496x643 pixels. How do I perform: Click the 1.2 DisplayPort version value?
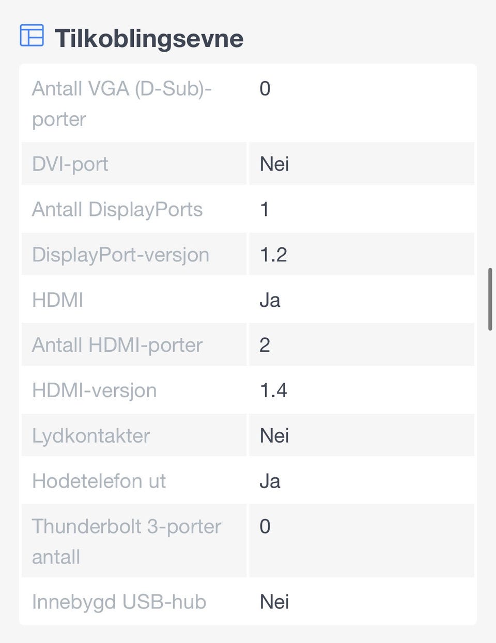273,255
